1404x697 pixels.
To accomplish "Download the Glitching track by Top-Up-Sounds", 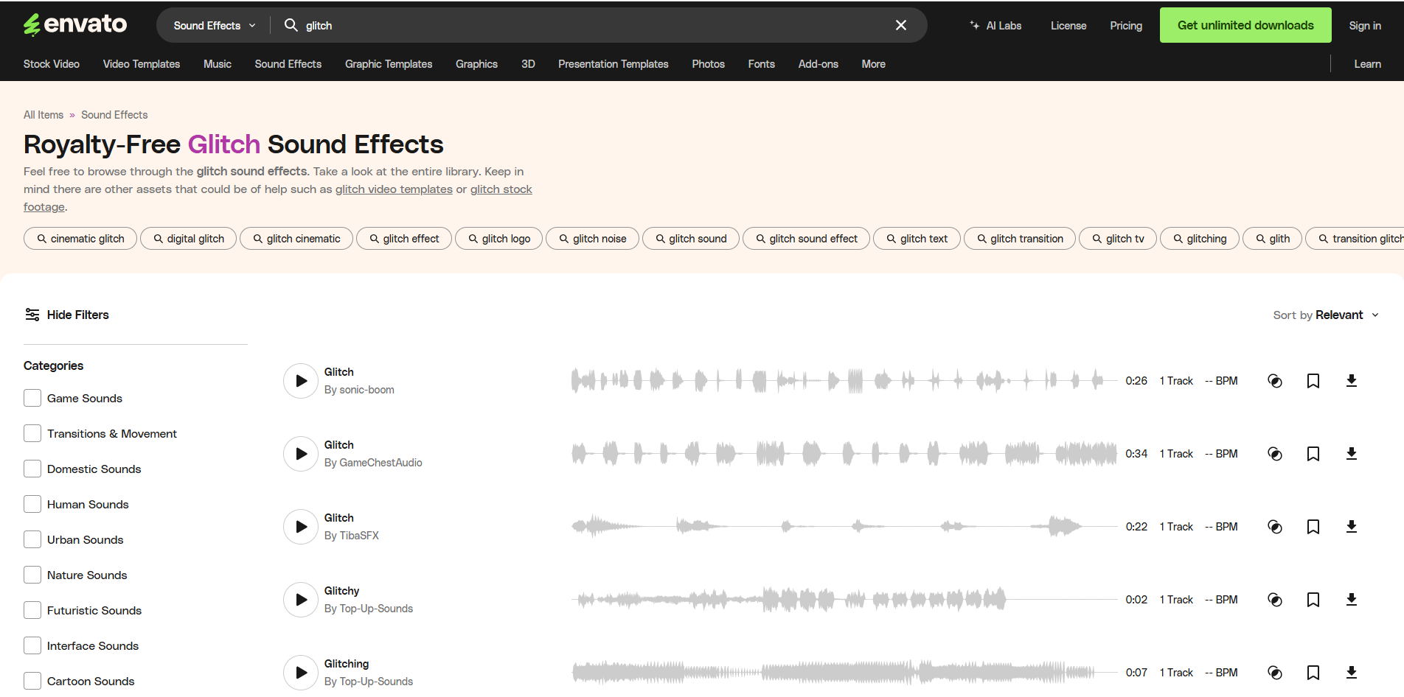I will 1352,672.
